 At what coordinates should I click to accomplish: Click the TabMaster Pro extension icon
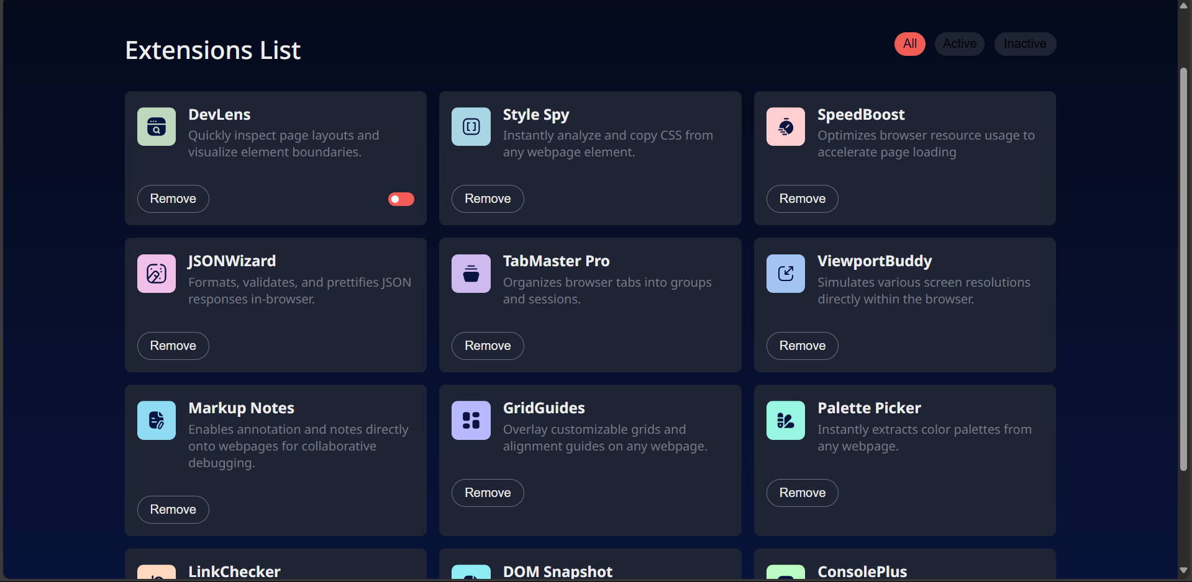[471, 274]
